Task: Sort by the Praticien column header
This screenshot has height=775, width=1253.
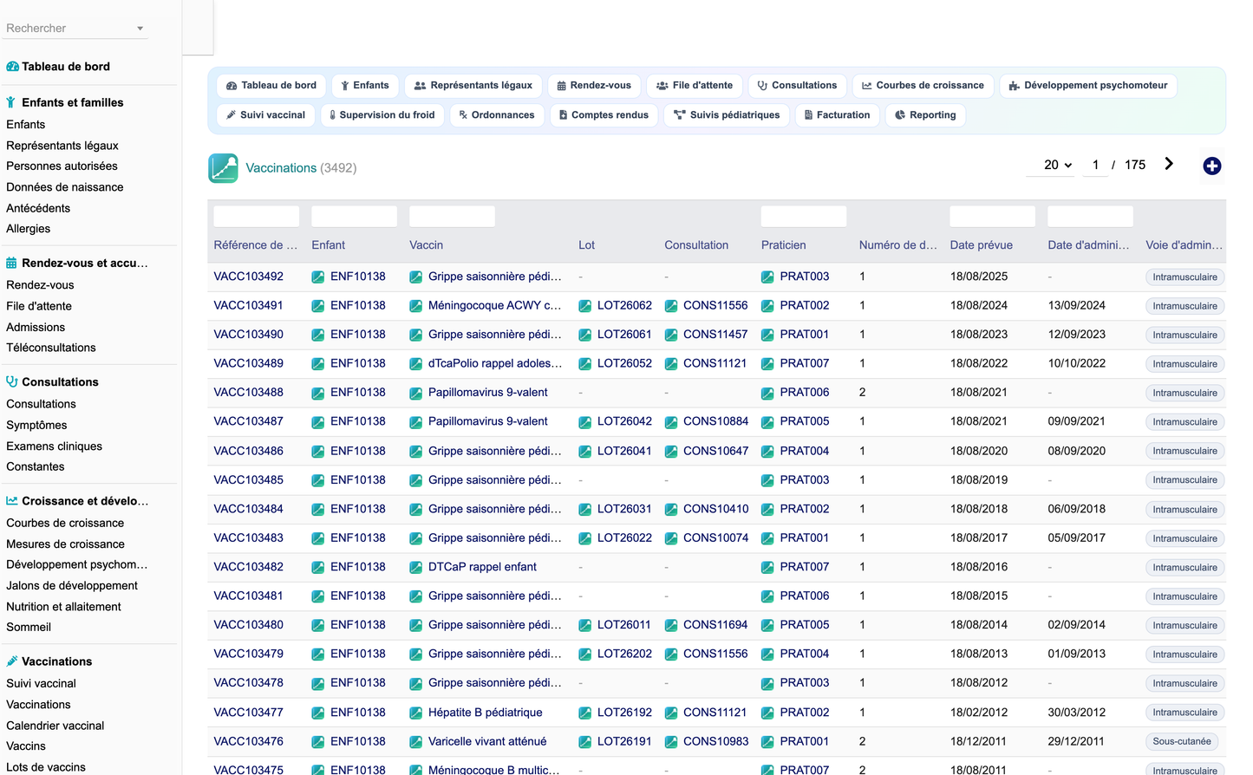Action: coord(784,245)
